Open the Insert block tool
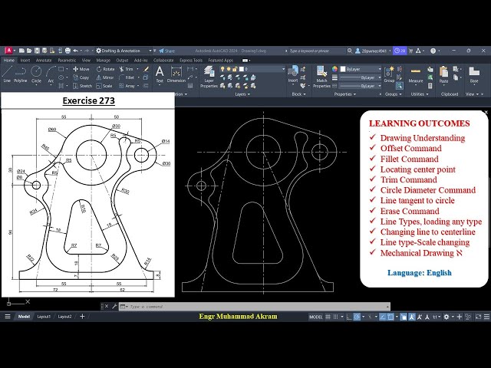The width and height of the screenshot is (491, 368). [x=293, y=74]
